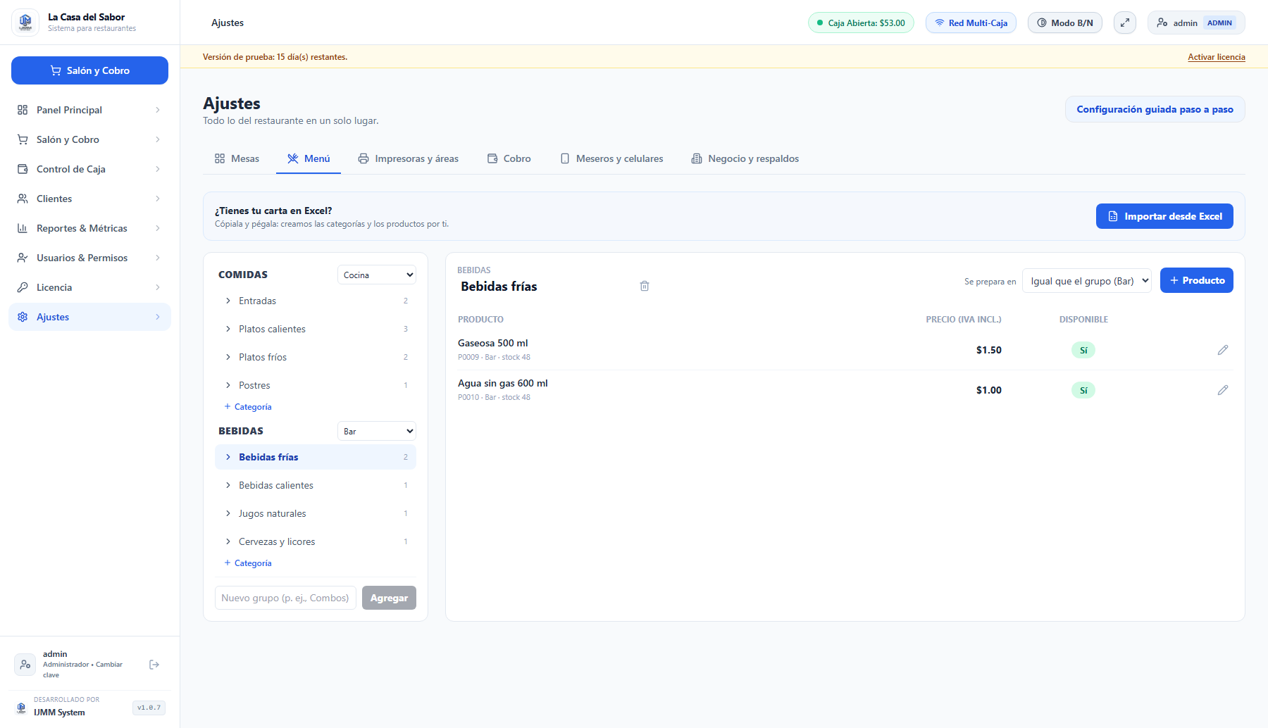Screen dimensions: 1268x728
Task: Switch to the Mesas tab
Action: point(237,158)
